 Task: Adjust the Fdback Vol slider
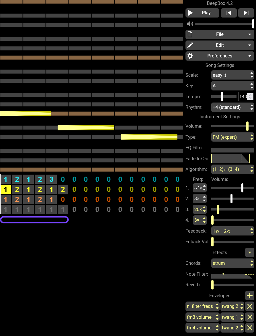pos(233,242)
